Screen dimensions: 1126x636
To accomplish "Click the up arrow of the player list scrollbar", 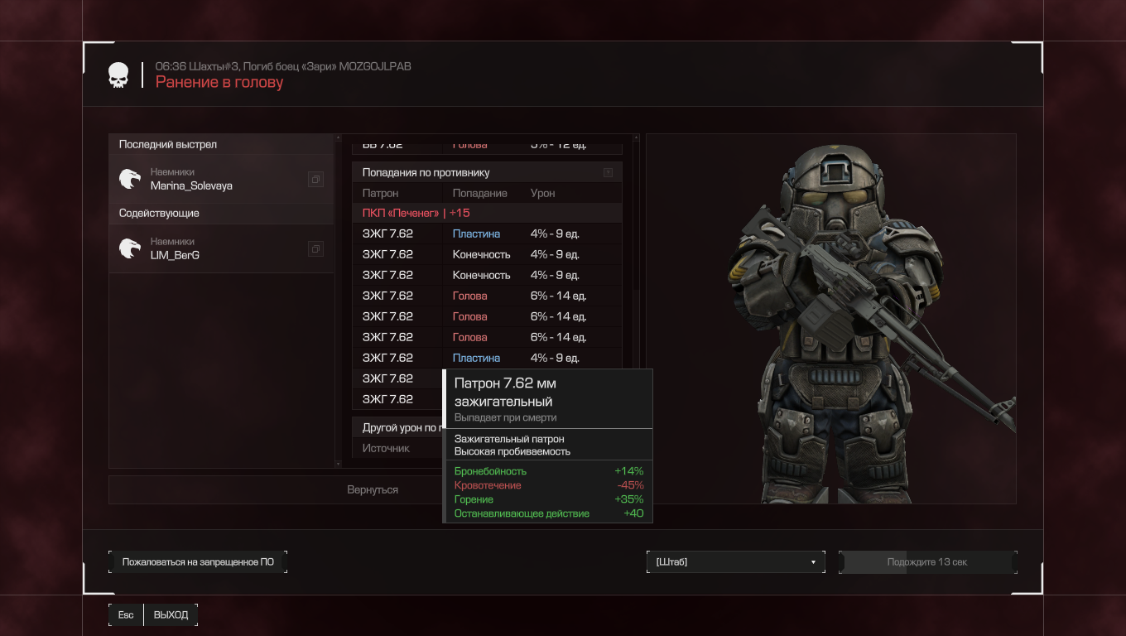I will coord(338,137).
